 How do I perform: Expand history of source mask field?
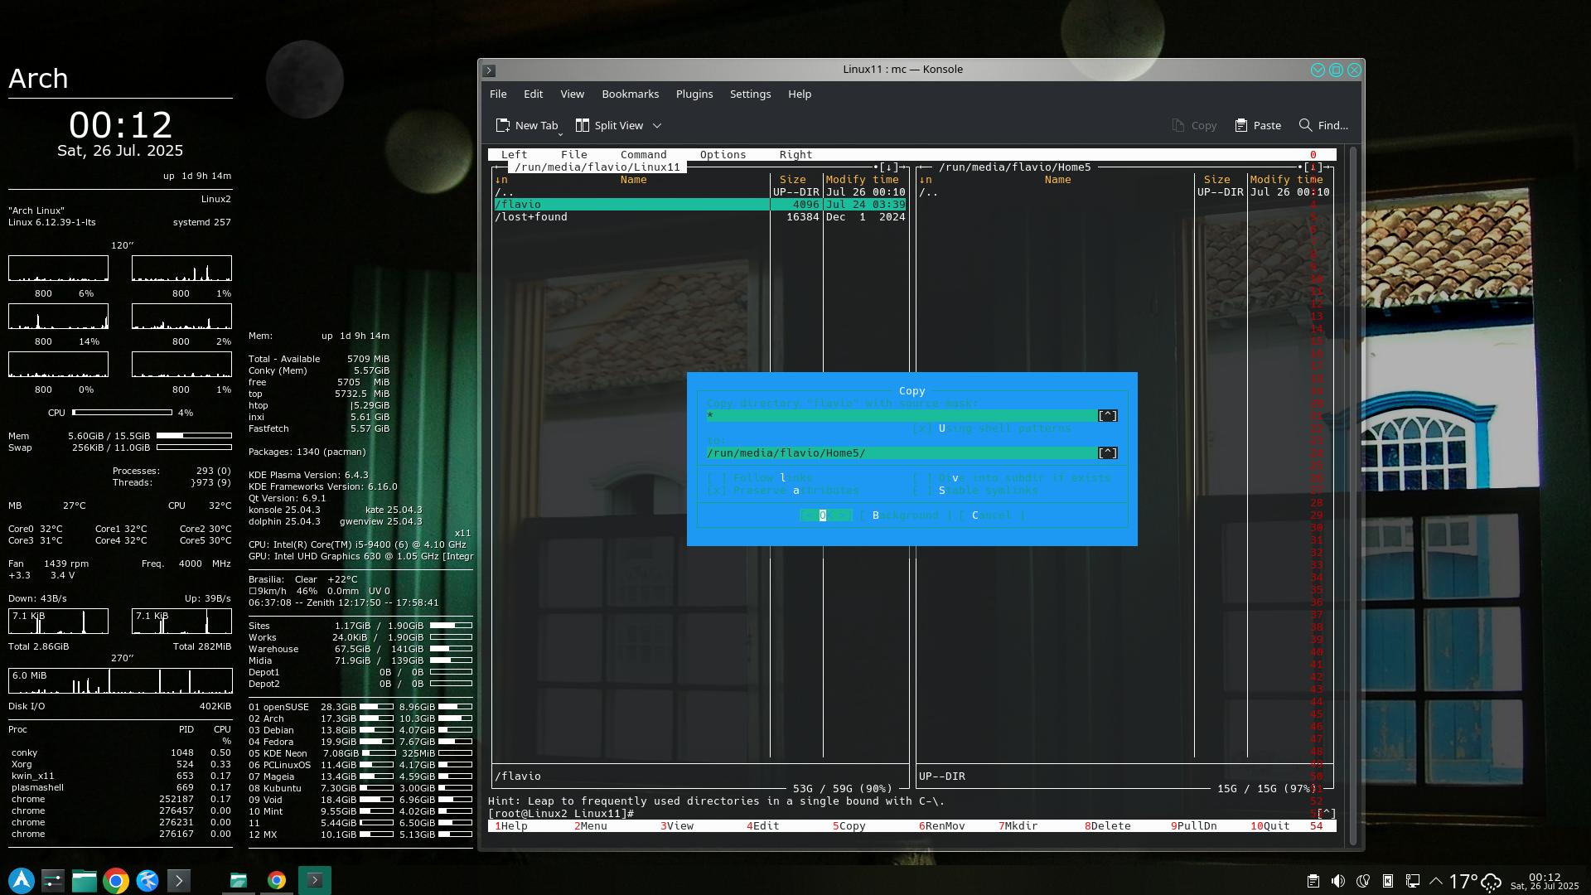pyautogui.click(x=1107, y=416)
